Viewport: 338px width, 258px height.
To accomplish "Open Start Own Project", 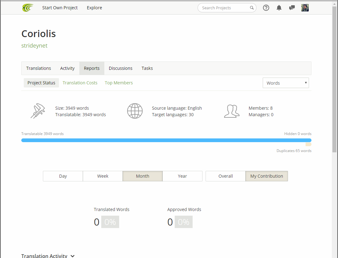I will (x=60, y=8).
